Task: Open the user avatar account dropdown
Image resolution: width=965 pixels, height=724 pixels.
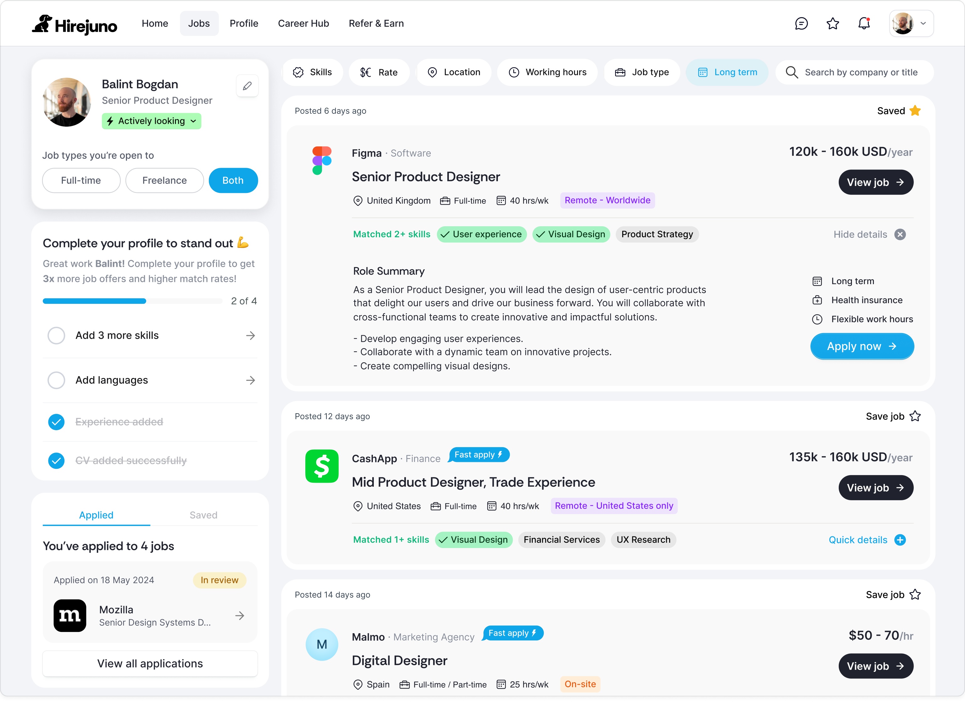Action: pyautogui.click(x=911, y=24)
